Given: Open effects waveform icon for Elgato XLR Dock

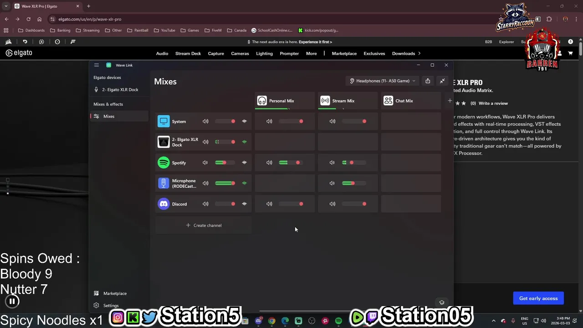Looking at the screenshot, I should point(245,142).
